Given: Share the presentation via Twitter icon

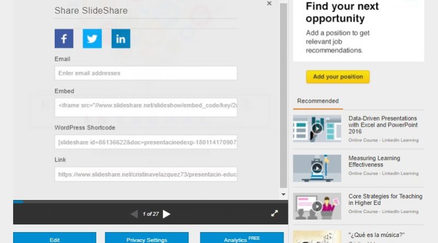Looking at the screenshot, I should pyautogui.click(x=92, y=38).
